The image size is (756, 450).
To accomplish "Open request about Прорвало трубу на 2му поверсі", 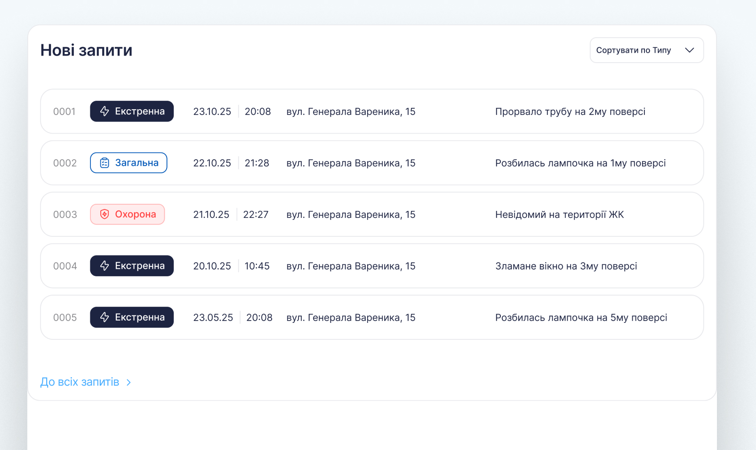I will click(372, 112).
